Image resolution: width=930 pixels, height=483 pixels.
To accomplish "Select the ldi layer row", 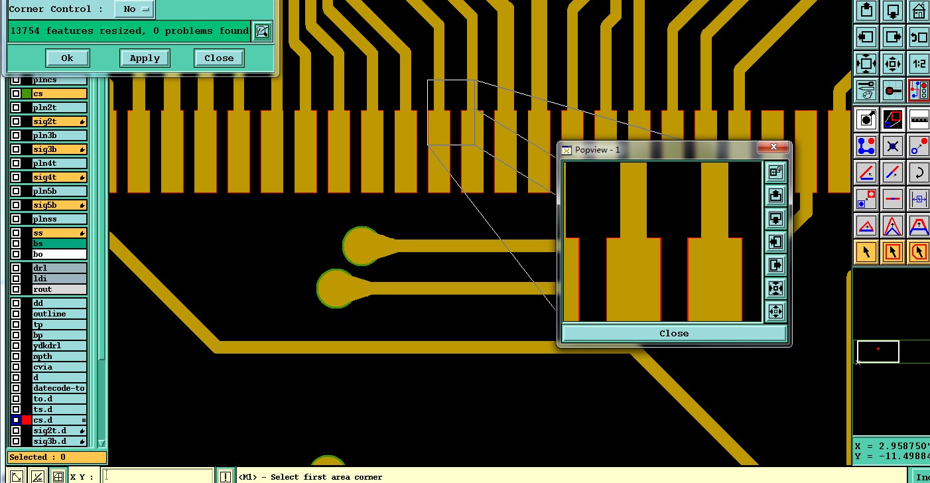I will 60,279.
